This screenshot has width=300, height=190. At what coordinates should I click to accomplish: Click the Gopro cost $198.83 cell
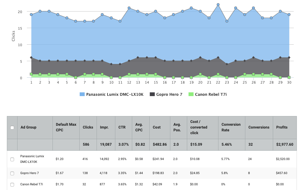pos(158,173)
